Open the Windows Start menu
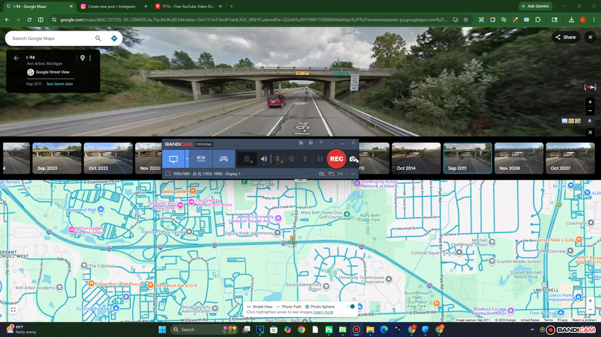 [162, 330]
